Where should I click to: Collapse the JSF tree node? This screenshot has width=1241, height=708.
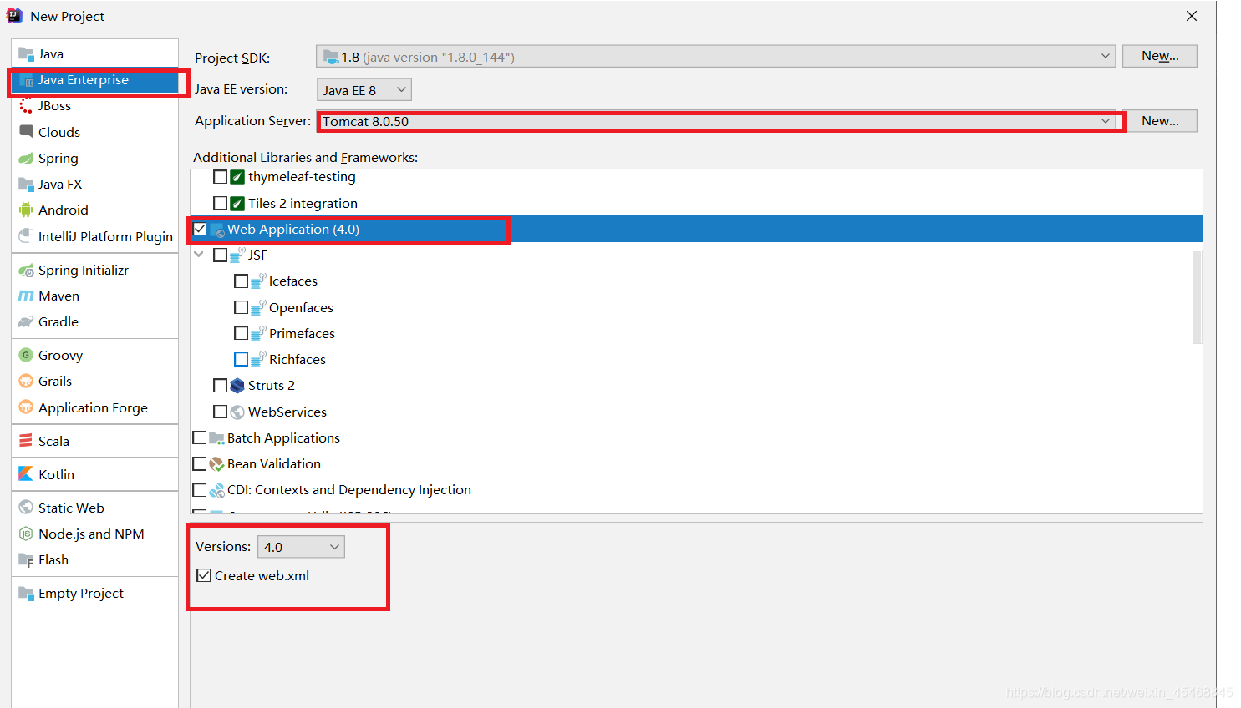(199, 255)
